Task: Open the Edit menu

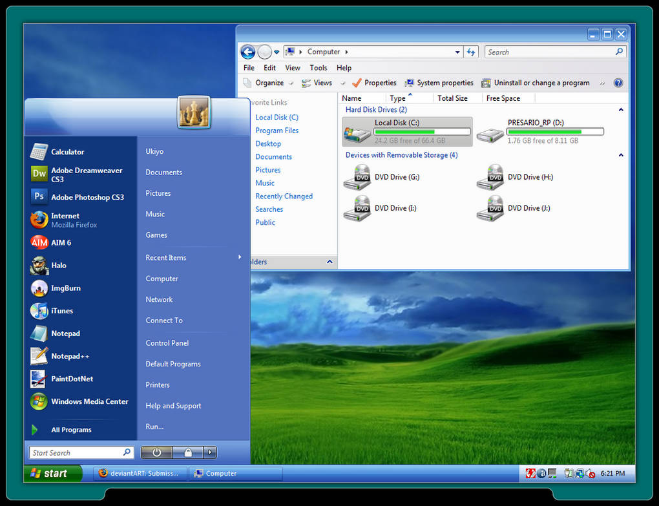Action: [270, 68]
